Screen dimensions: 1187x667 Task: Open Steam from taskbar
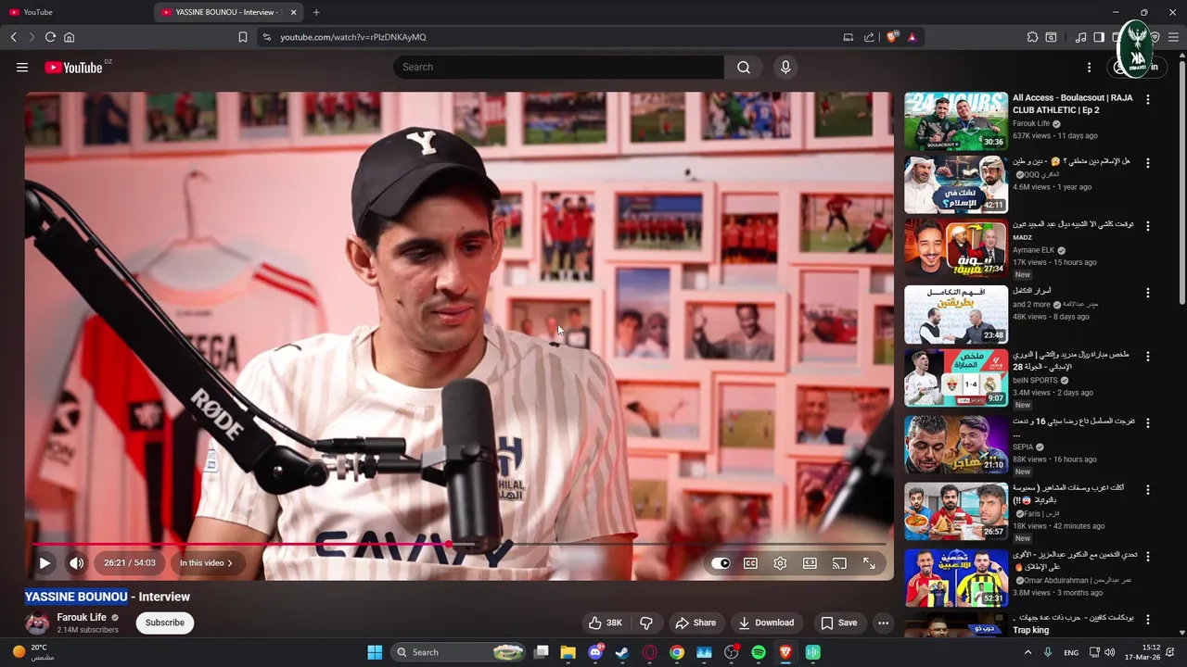(x=622, y=652)
